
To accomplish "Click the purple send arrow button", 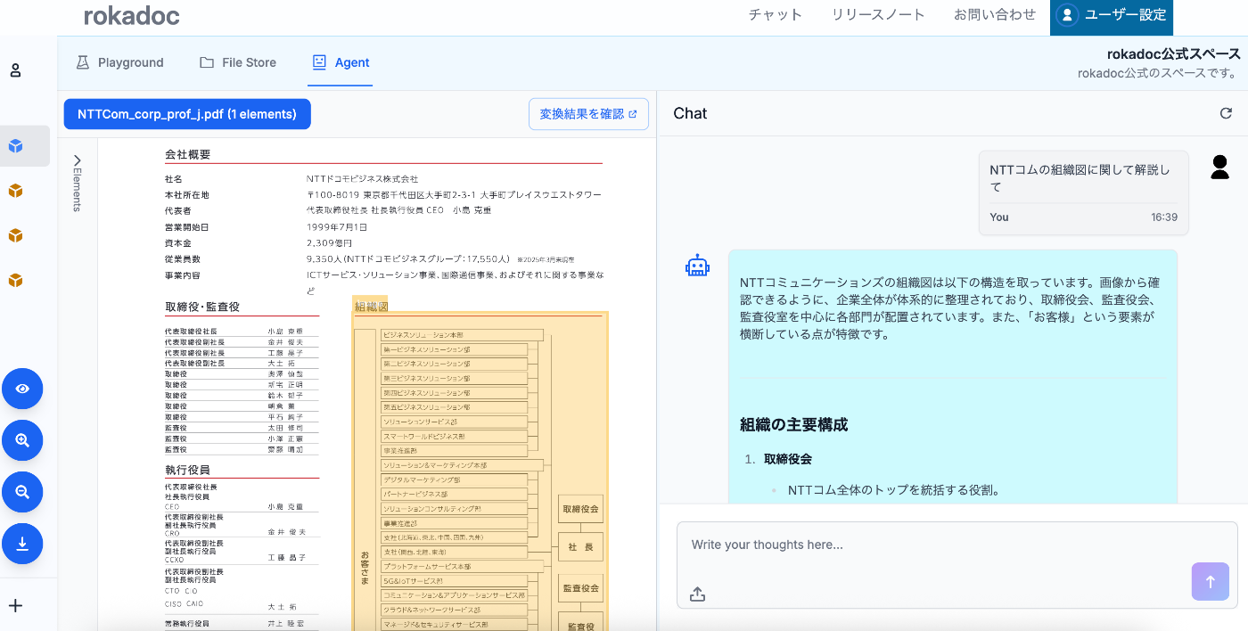I will pos(1211,582).
